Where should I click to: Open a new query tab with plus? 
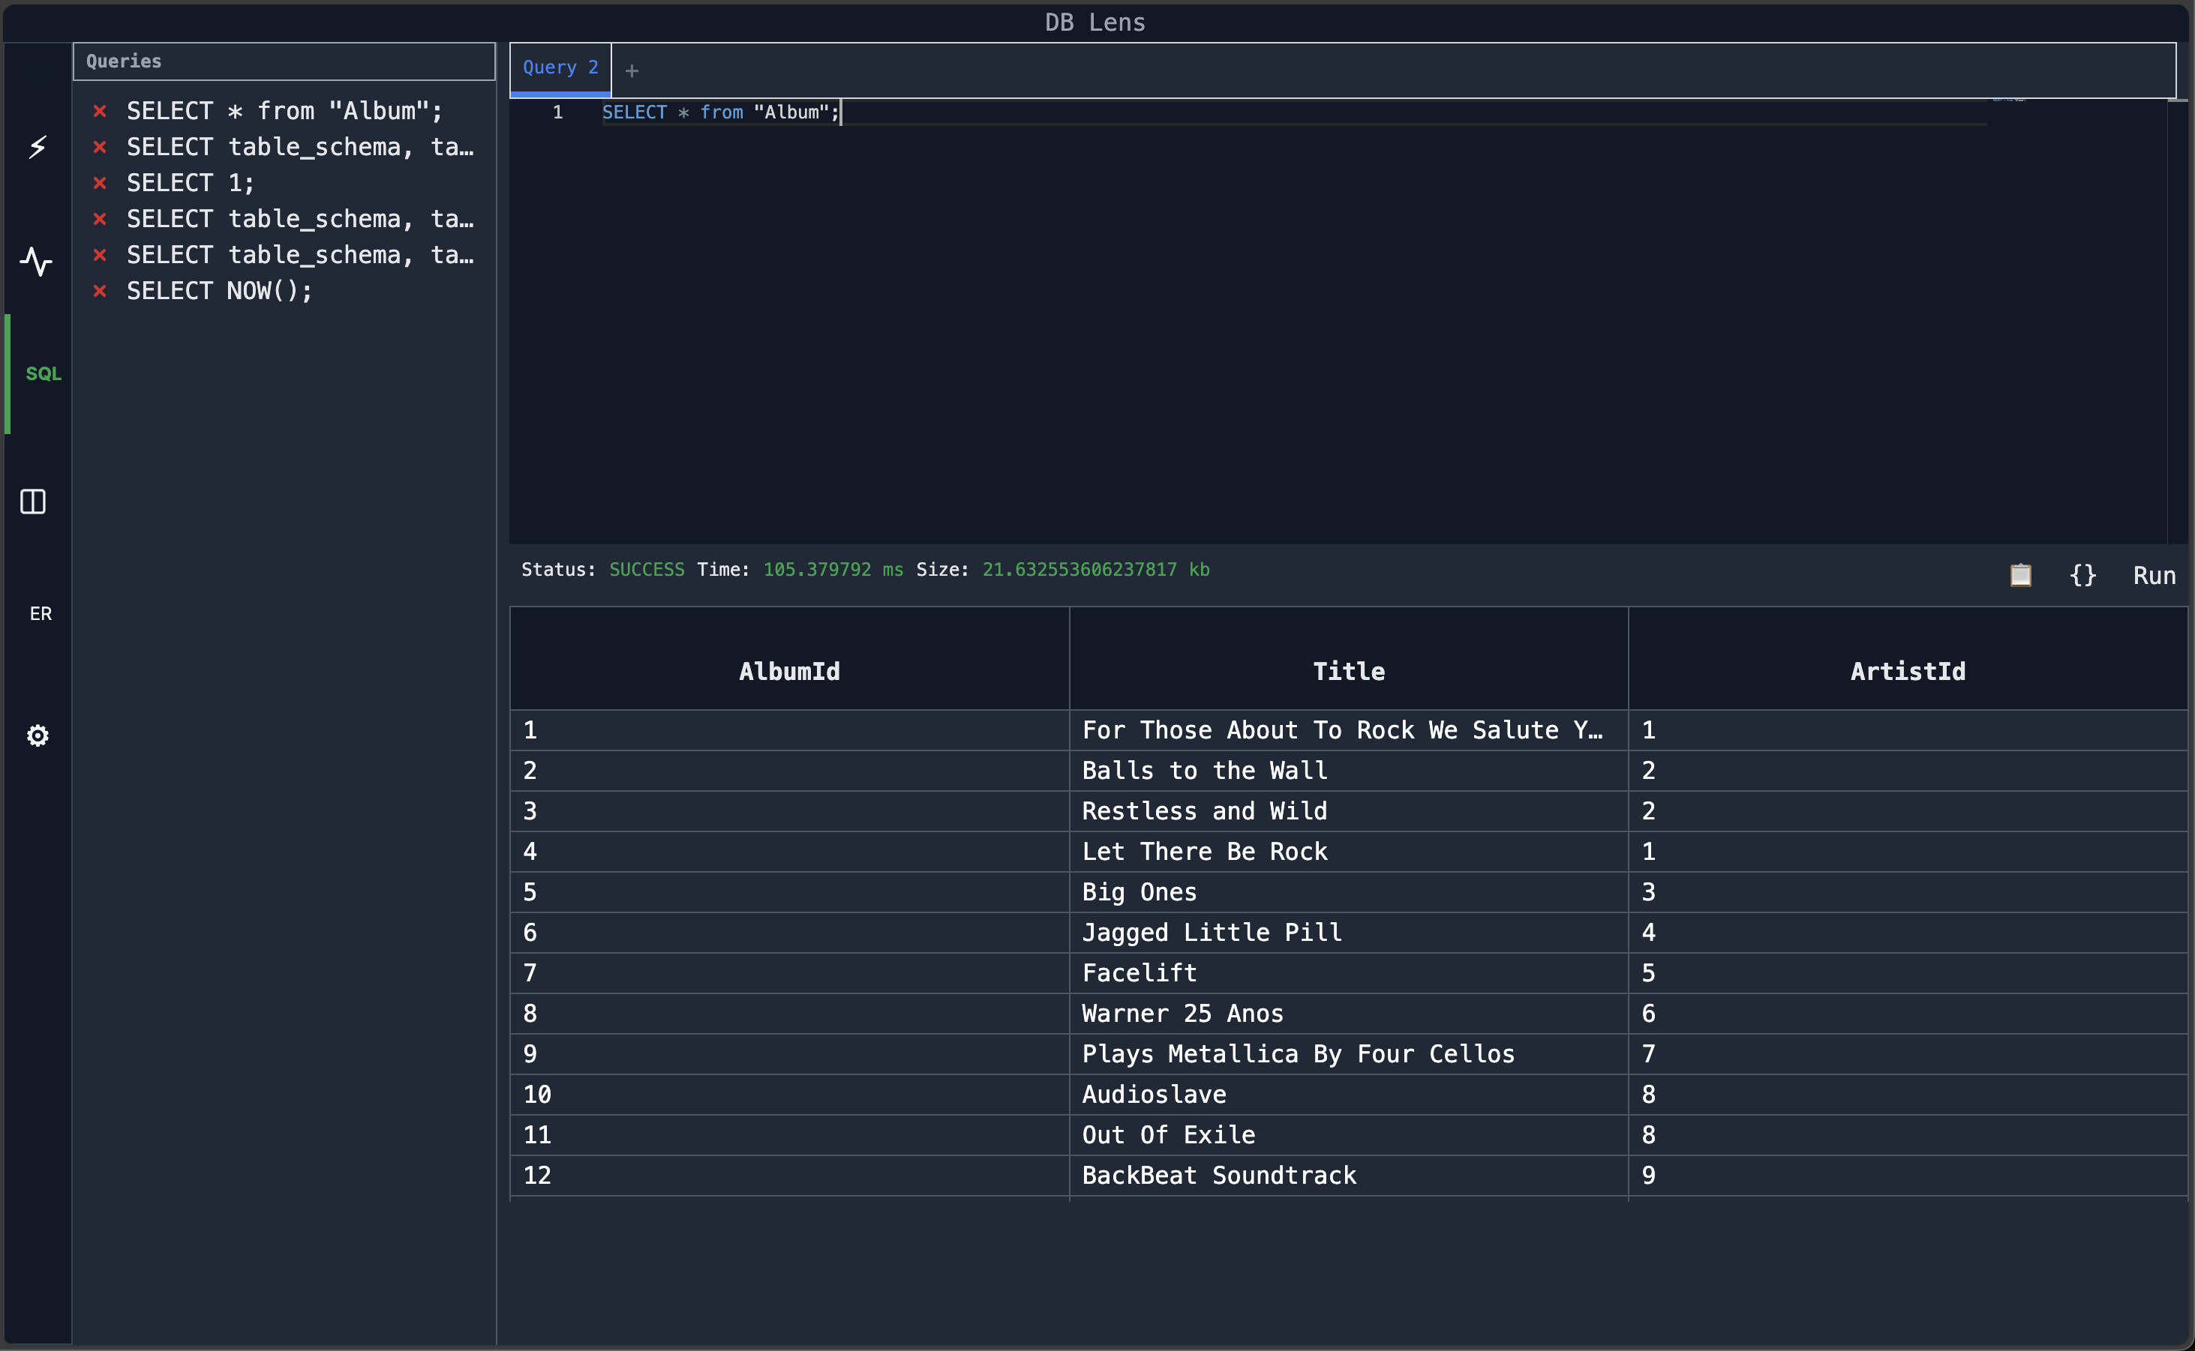(x=632, y=70)
